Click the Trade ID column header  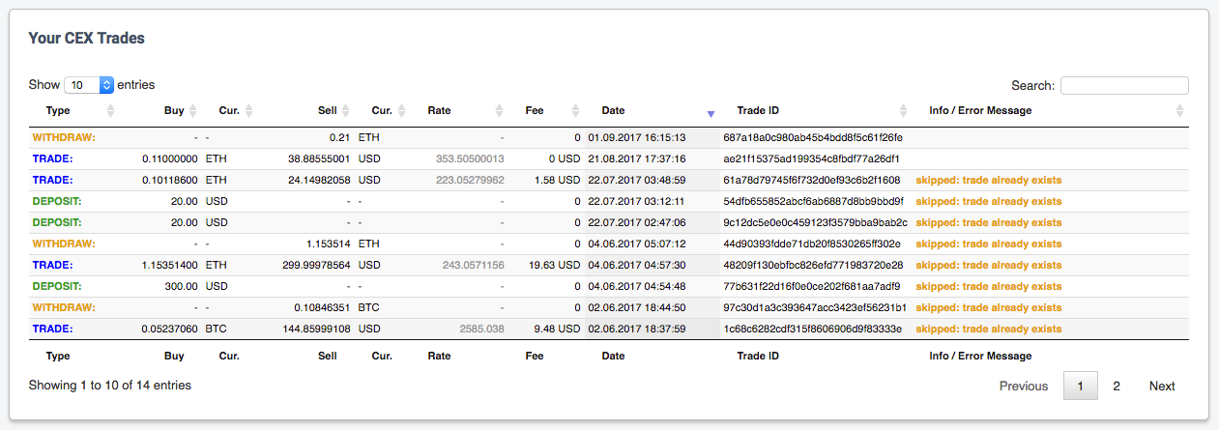[x=758, y=110]
